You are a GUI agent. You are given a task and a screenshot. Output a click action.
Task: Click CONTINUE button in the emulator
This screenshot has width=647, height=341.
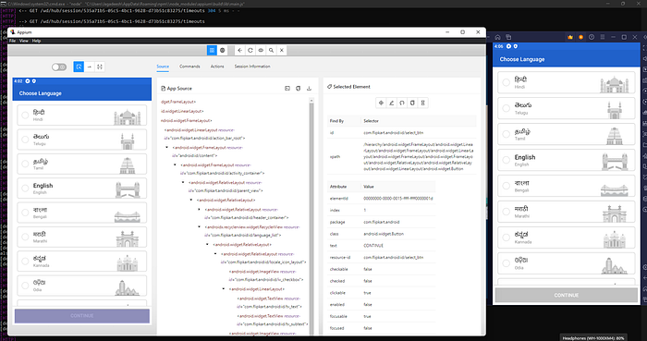point(566,295)
